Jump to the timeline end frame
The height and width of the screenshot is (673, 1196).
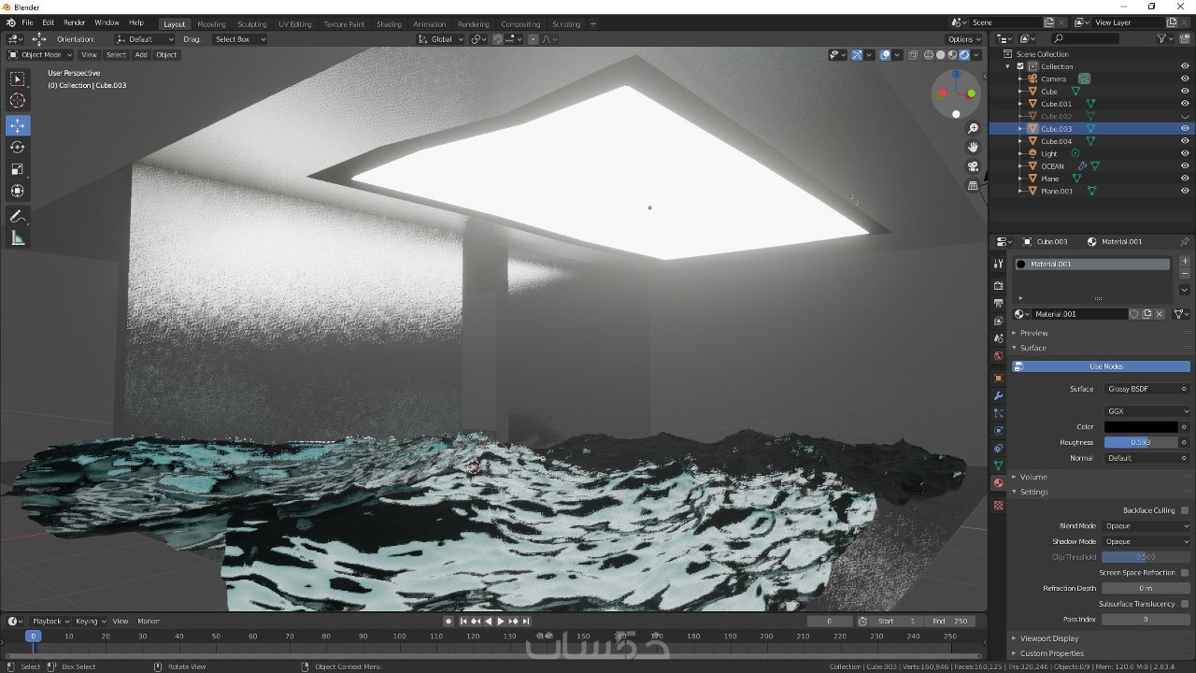[x=526, y=621]
